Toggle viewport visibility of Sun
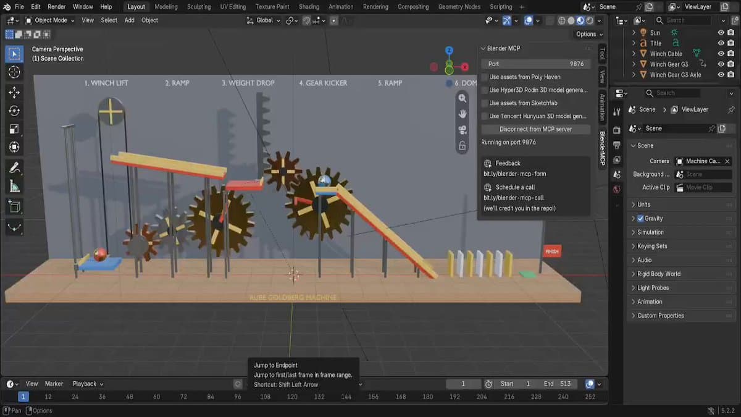 point(721,33)
